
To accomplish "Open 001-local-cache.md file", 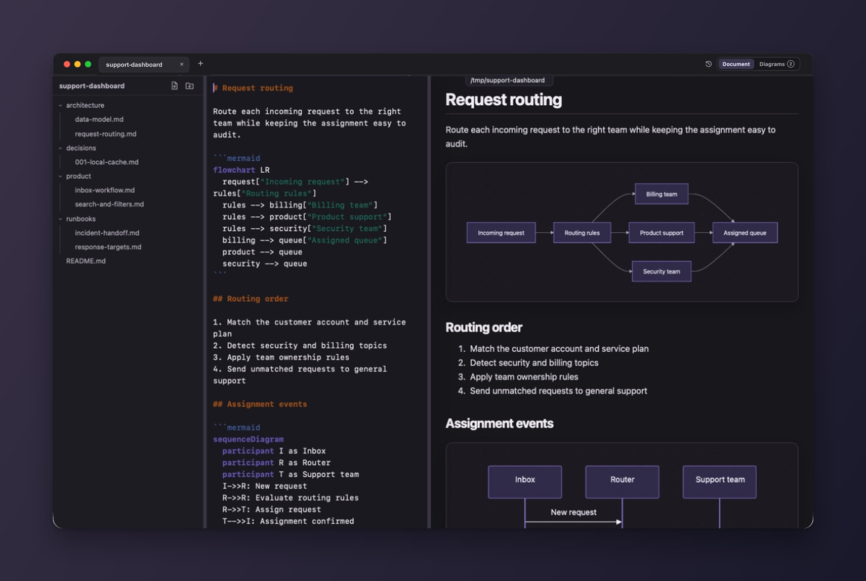I will [107, 162].
